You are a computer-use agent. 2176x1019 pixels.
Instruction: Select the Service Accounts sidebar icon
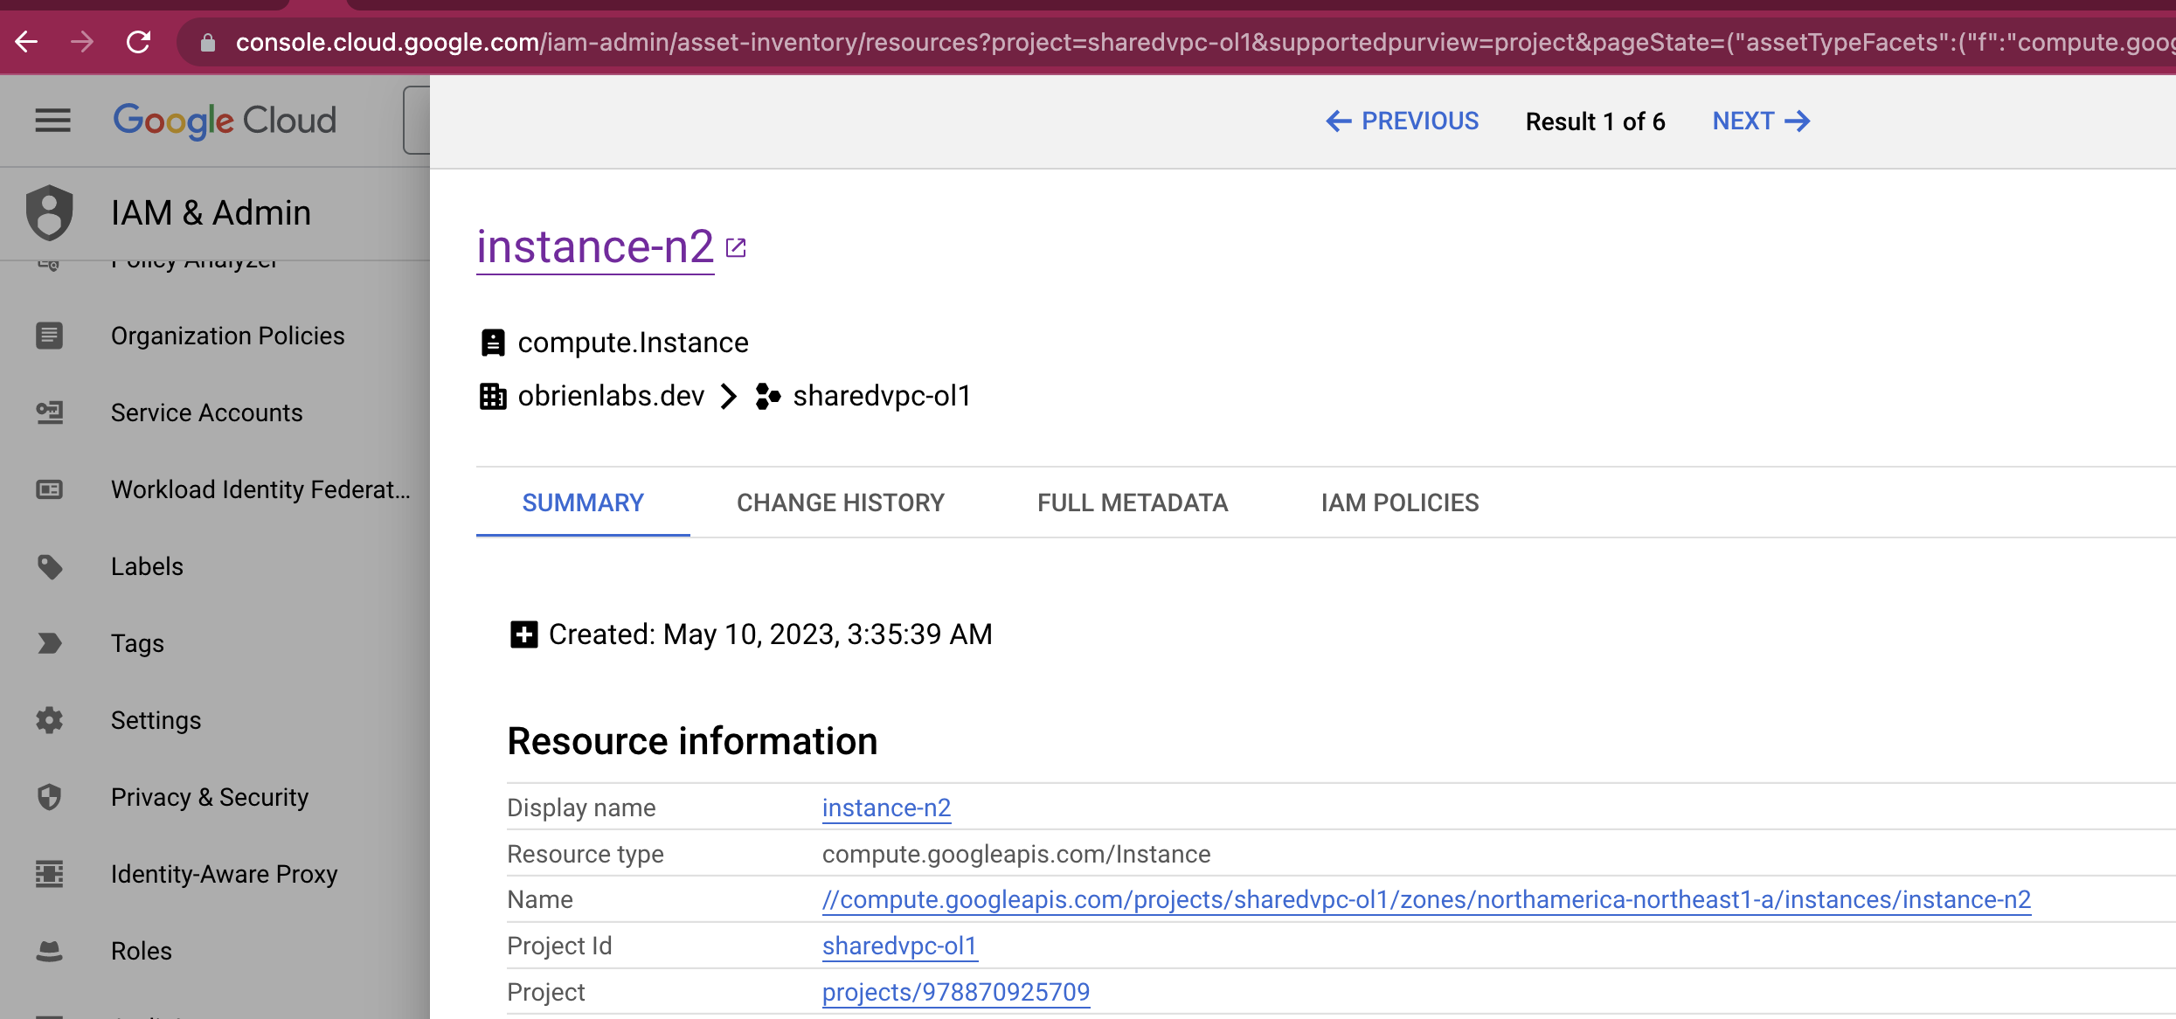50,412
